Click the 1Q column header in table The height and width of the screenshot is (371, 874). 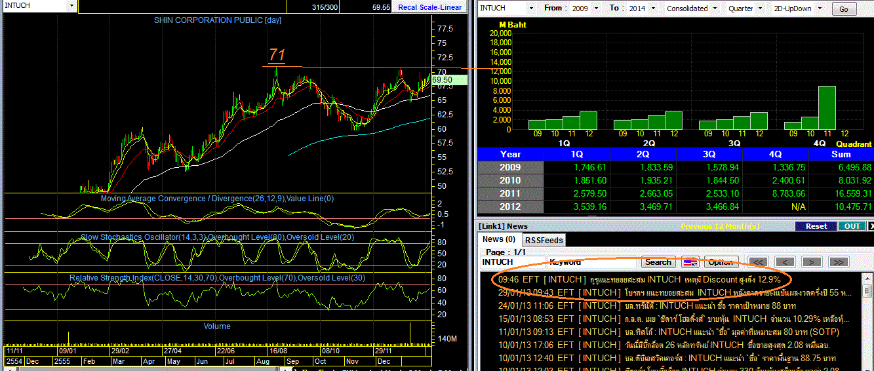pos(577,154)
